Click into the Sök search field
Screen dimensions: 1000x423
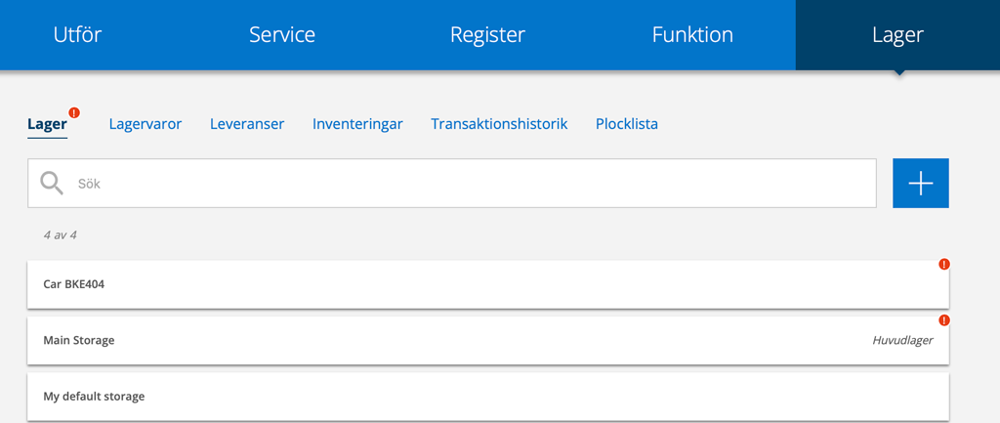click(x=469, y=184)
